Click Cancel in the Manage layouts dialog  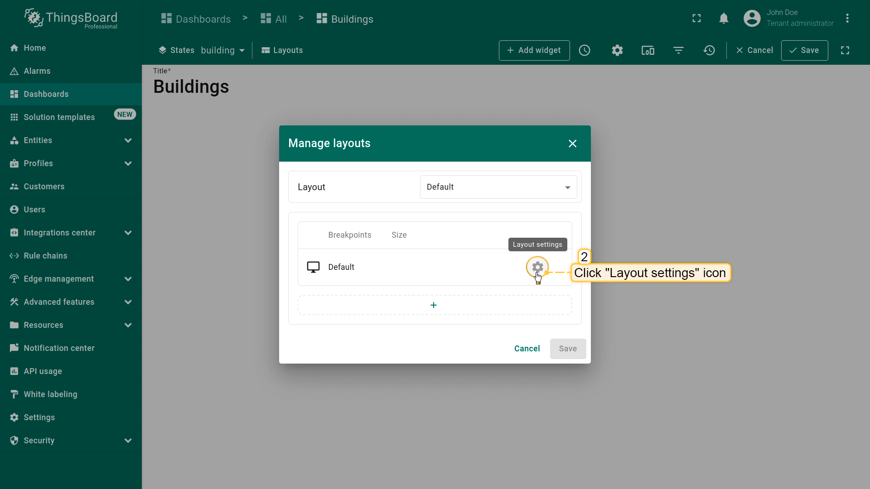coord(527,349)
